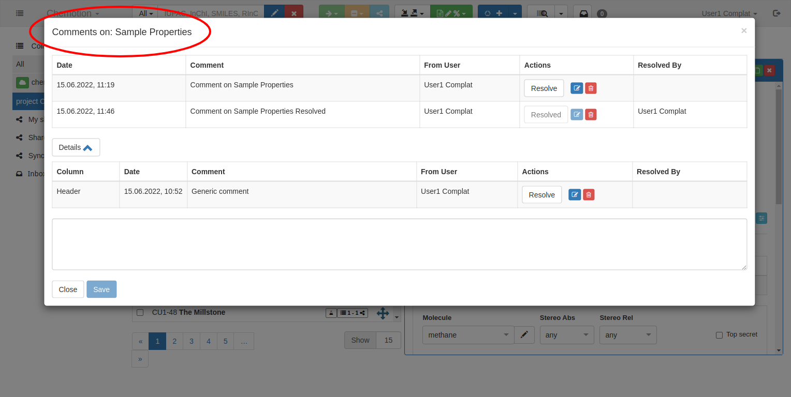Screen dimensions: 791x397
Task: Click the logout icon at top right
Action: [777, 13]
